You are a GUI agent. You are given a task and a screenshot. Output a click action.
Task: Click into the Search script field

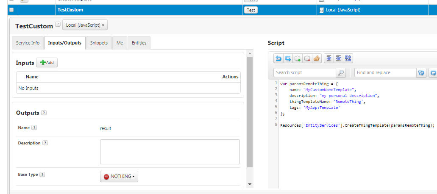coord(305,73)
